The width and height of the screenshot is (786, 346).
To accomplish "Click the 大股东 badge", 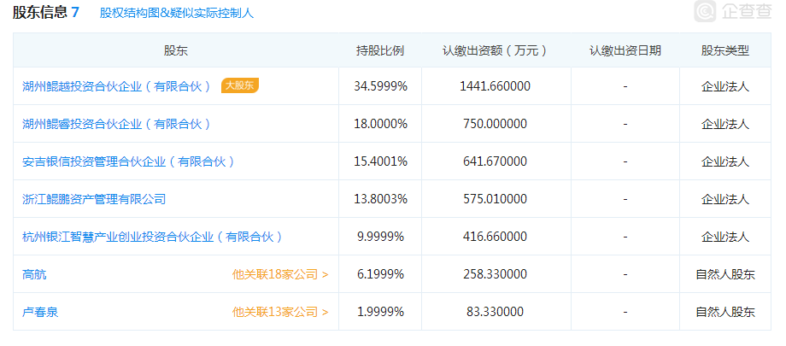I will (x=240, y=85).
